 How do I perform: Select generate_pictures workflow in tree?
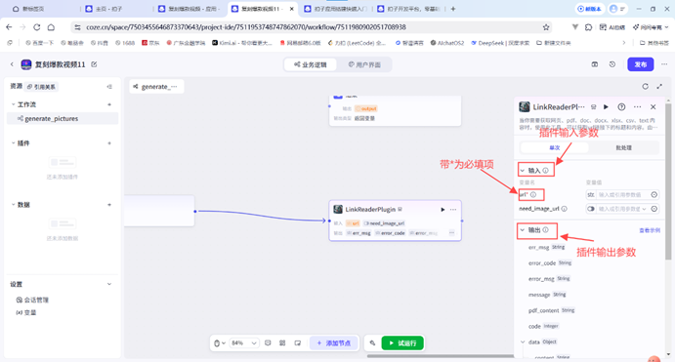(63, 119)
